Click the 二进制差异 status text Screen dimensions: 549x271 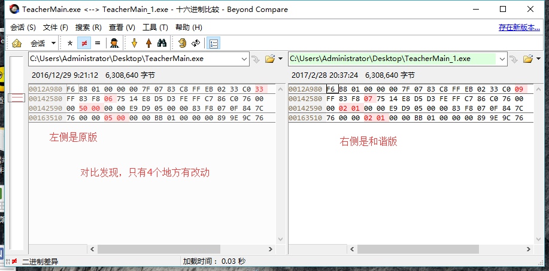40,261
